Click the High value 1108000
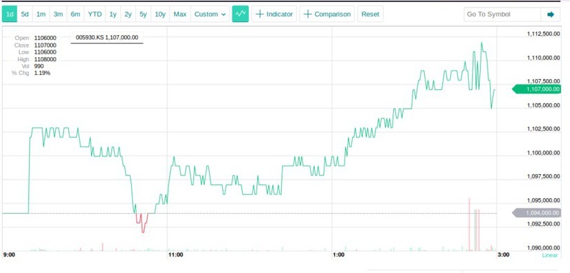This screenshot has width=570, height=273. tap(45, 59)
